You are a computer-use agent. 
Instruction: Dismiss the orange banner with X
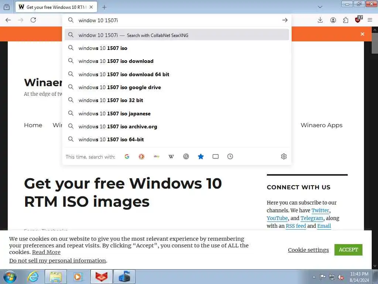click(362, 34)
